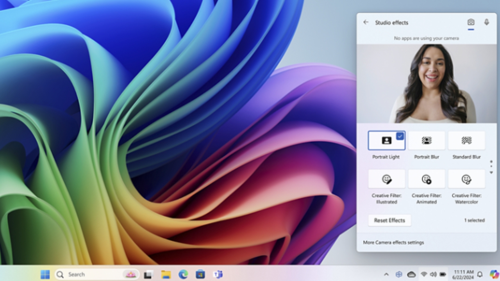
Task: Click the camera preview image
Action: (427, 84)
